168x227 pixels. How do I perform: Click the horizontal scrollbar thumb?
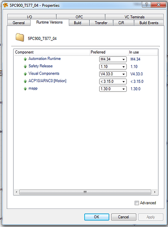click(x=85, y=192)
